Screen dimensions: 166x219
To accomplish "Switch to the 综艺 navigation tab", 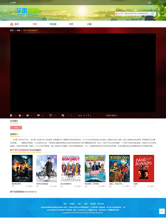I will click(x=71, y=24).
